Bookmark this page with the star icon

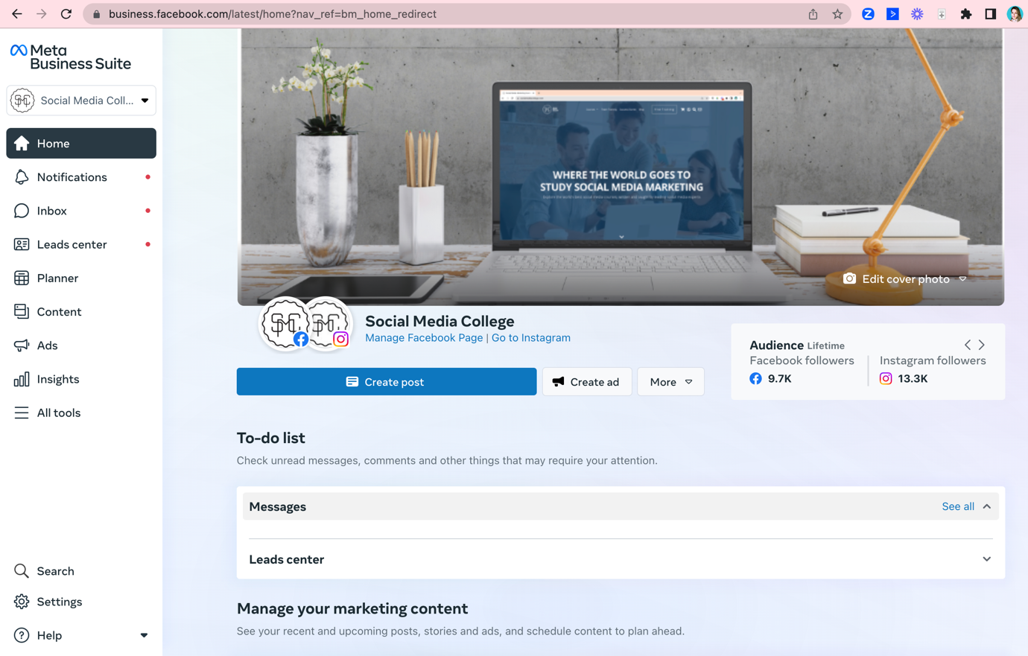[837, 14]
